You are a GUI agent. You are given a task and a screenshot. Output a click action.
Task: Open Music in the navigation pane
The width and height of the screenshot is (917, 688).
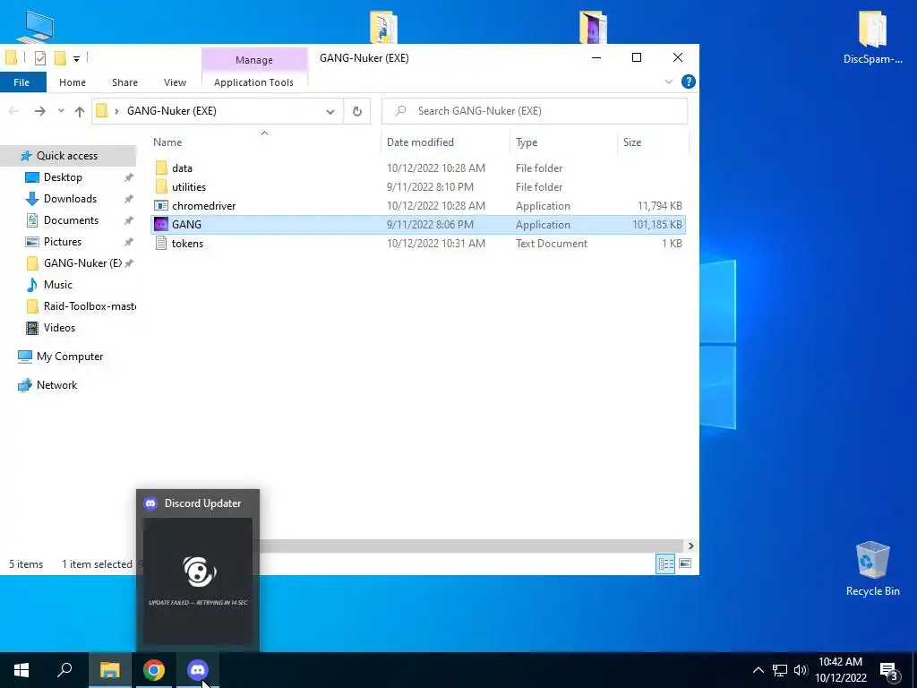(58, 285)
